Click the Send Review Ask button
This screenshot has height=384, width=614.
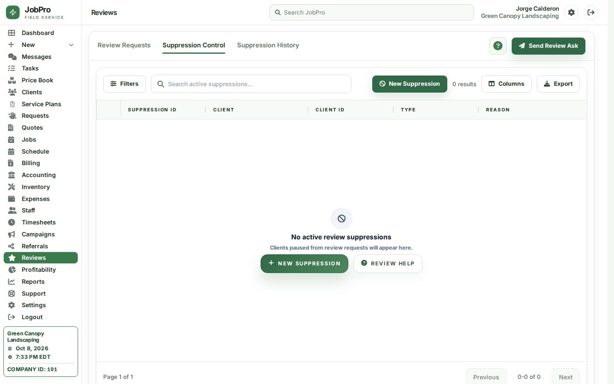548,46
